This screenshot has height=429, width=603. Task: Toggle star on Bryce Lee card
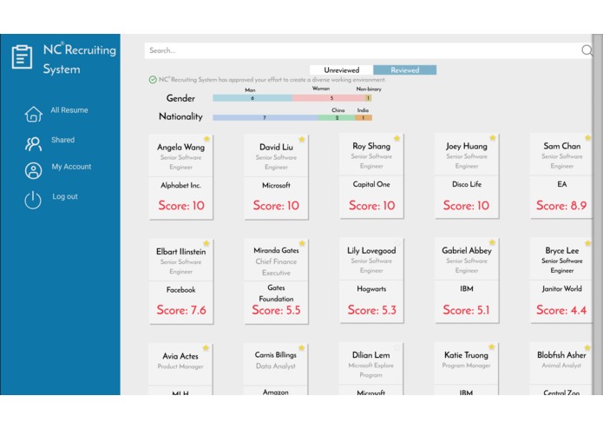[x=587, y=243]
